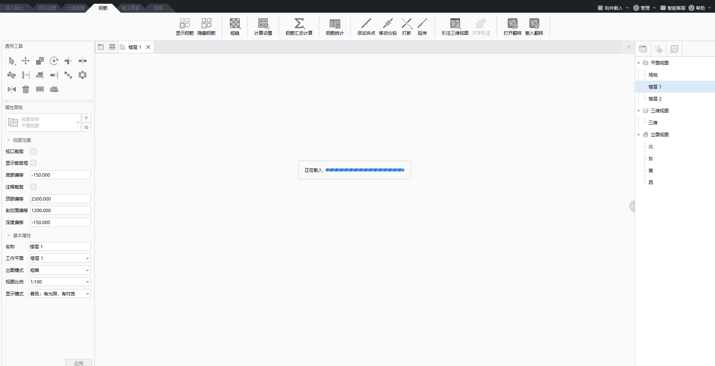The image size is (715, 366).
Task: Use the Trim corner tool
Action: [68, 61]
